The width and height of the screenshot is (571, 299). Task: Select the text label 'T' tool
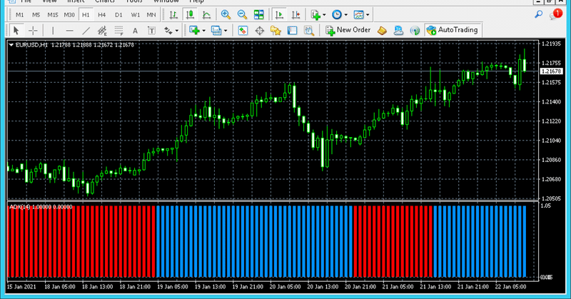151,30
